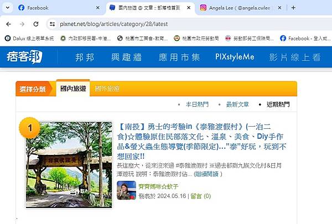
Task: Open the tab search dropdown arrow
Action: (x=8, y=8)
